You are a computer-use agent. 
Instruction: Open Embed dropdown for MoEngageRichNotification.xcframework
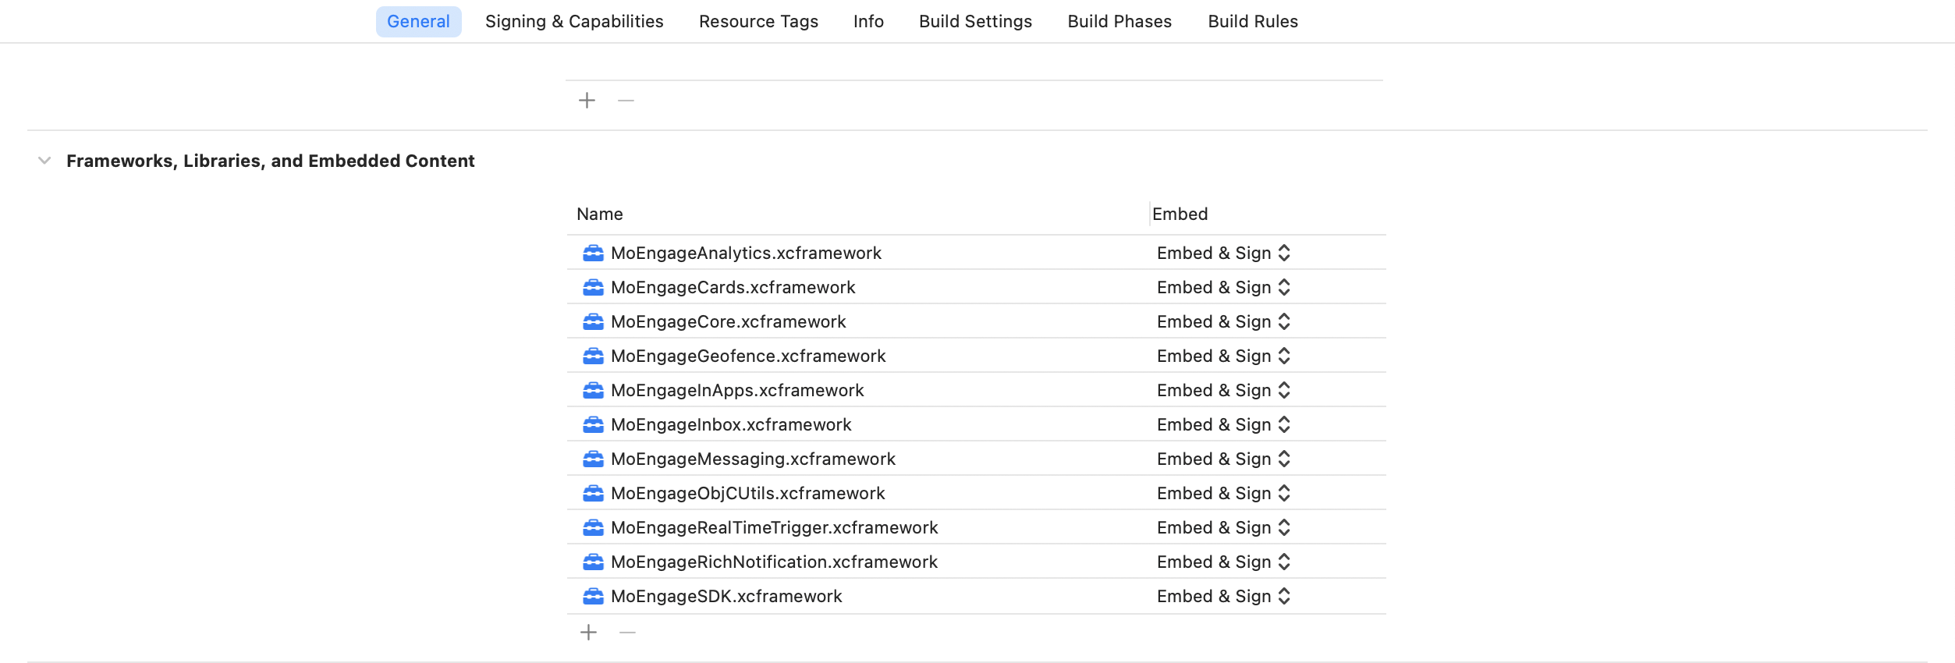pos(1223,562)
